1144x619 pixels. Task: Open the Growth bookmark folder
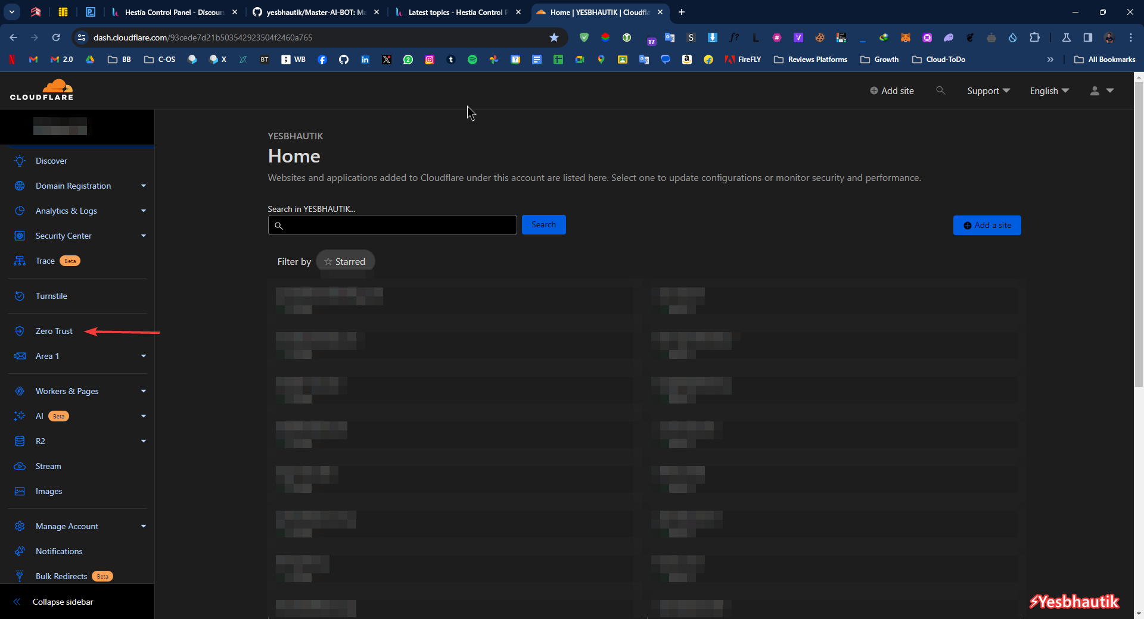point(879,60)
